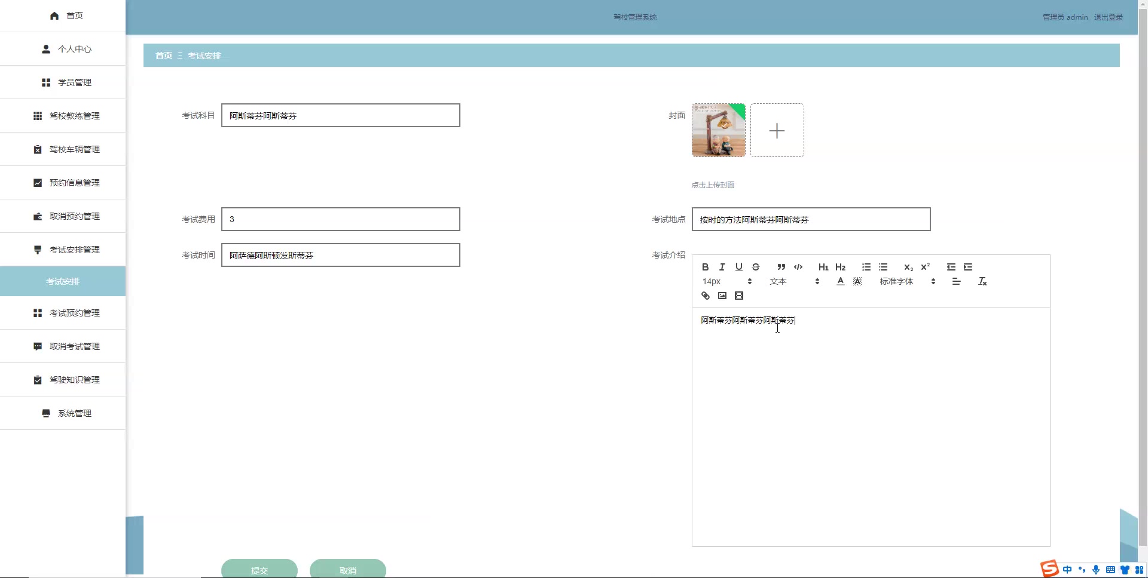
Task: Open Sogou voice input from the taskbar
Action: [x=1095, y=570]
